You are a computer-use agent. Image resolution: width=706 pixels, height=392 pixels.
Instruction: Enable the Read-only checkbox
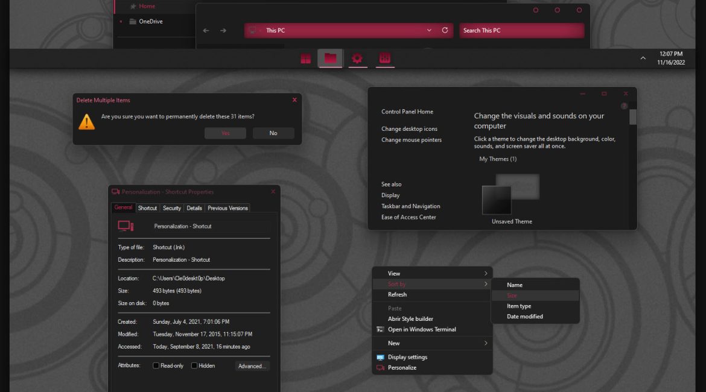[156, 365]
